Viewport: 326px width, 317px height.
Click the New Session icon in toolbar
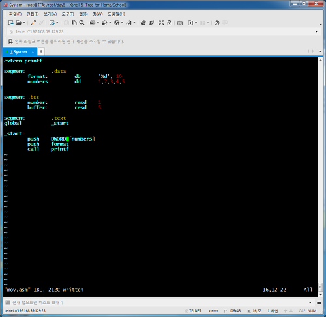click(10, 23)
